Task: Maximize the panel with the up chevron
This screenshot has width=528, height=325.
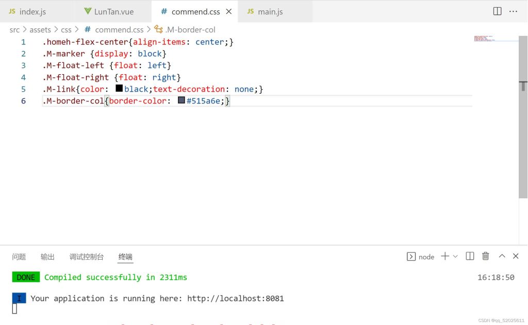Action: pyautogui.click(x=502, y=256)
